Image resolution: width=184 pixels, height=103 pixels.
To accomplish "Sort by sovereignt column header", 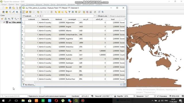I will (x=72, y=19).
